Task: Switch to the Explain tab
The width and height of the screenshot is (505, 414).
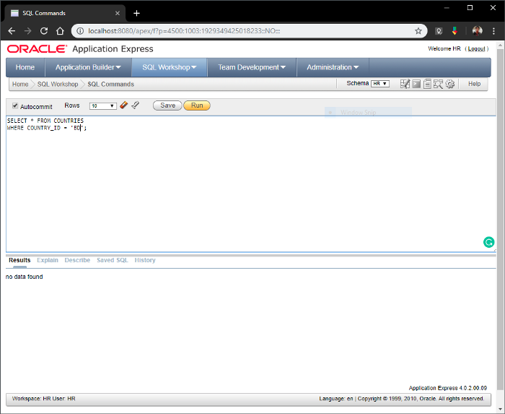Action: [x=48, y=260]
